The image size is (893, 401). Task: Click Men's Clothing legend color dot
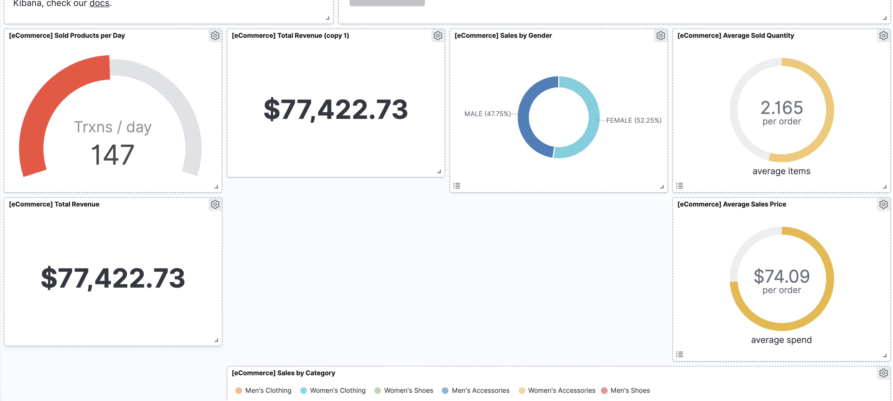click(238, 391)
